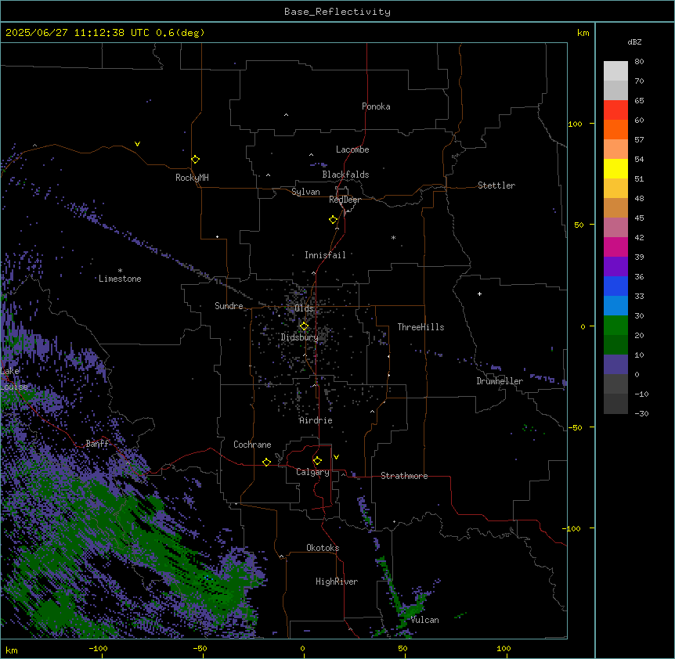Image resolution: width=675 pixels, height=659 pixels.
Task: Click the yellow diamond marker above RockyMH
Action: coord(196,160)
